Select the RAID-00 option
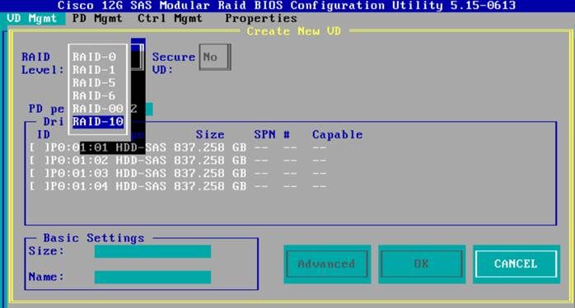Viewport: 575px width, 308px height. [98, 109]
